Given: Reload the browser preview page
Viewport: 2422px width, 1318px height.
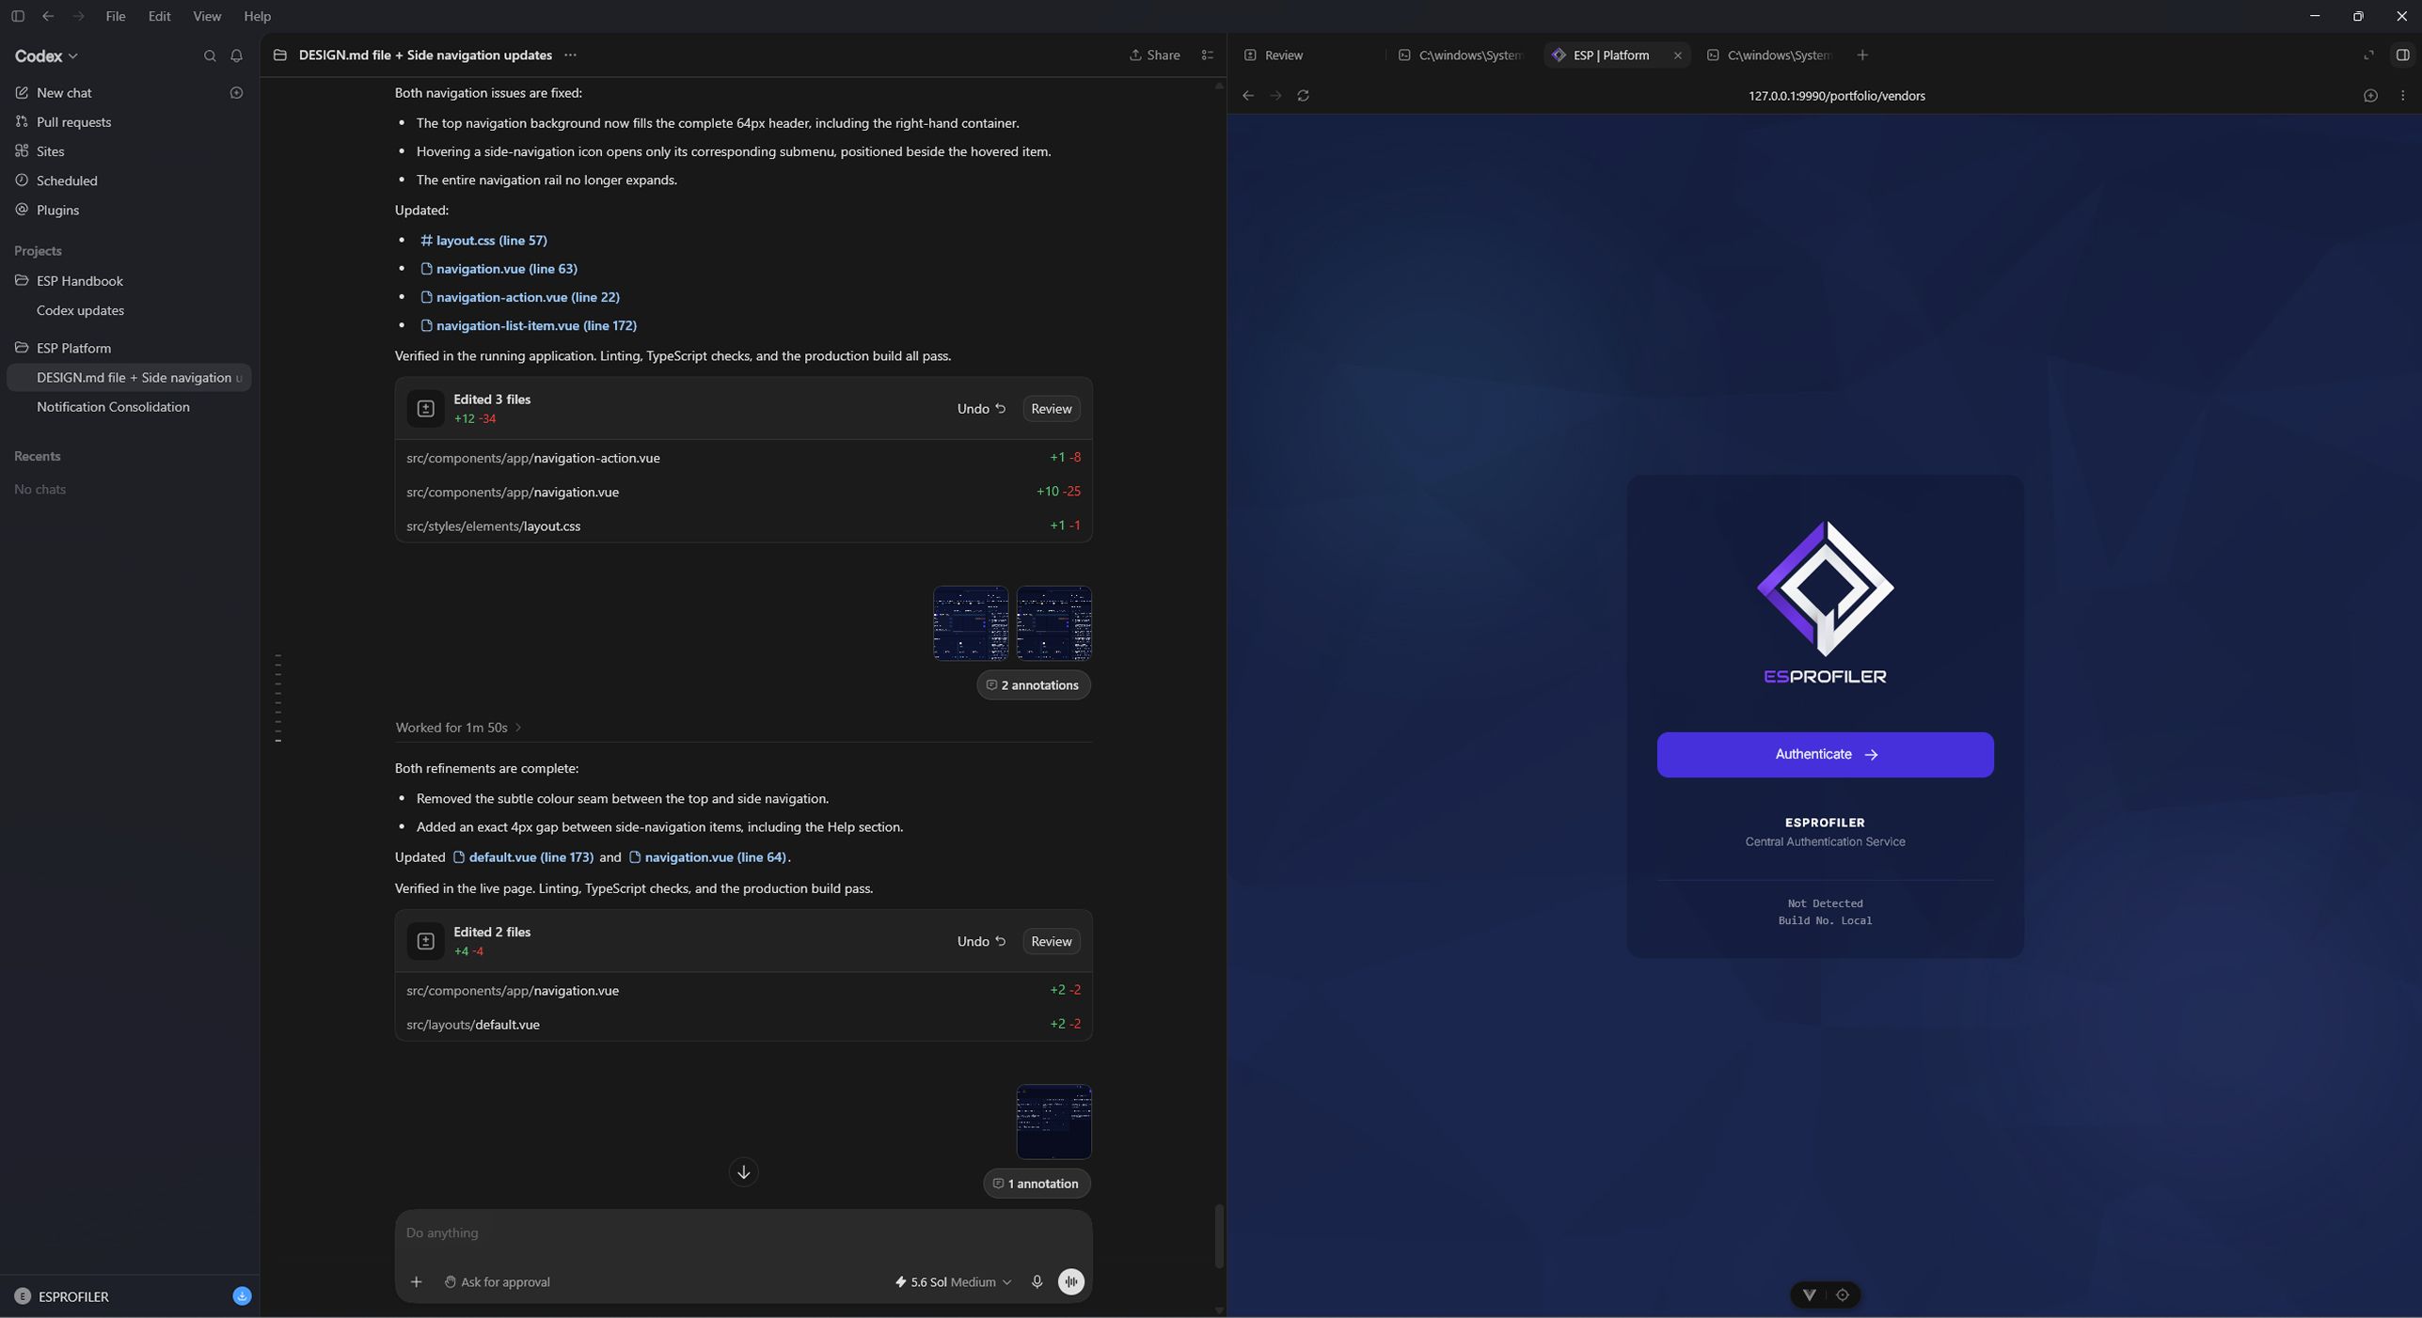Looking at the screenshot, I should click(1303, 96).
